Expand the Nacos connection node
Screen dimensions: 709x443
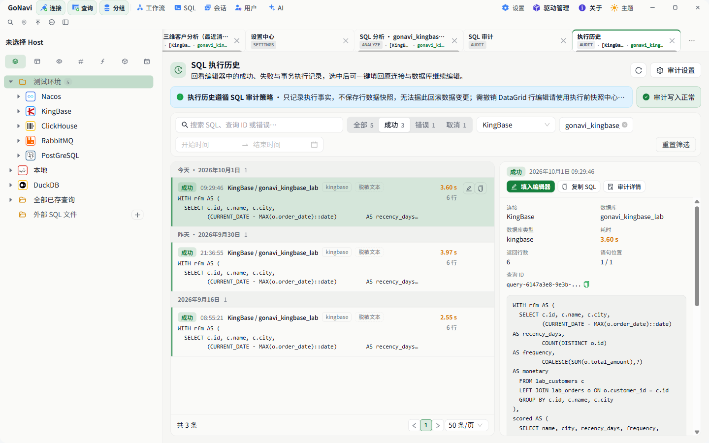click(x=19, y=96)
